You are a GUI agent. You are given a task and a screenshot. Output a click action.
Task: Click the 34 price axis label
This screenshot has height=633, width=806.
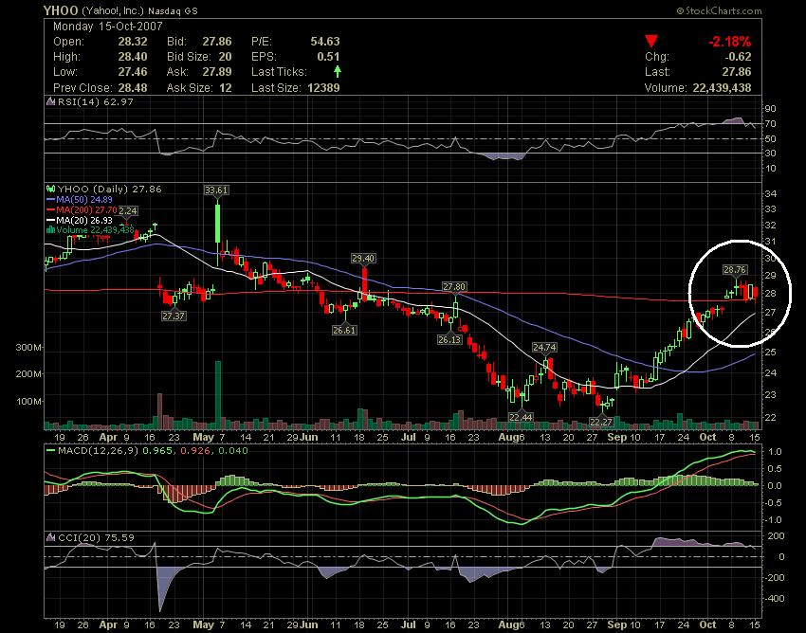click(770, 193)
